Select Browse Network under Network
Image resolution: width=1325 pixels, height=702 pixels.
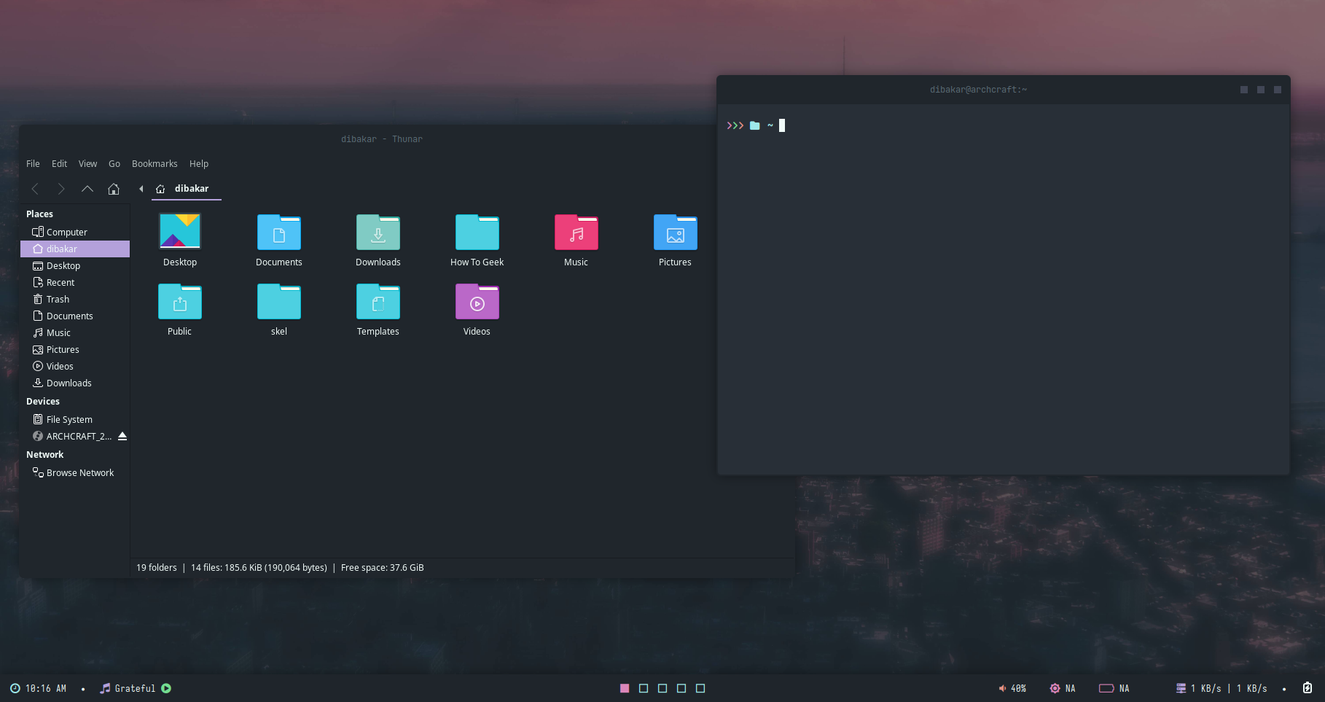(75, 472)
